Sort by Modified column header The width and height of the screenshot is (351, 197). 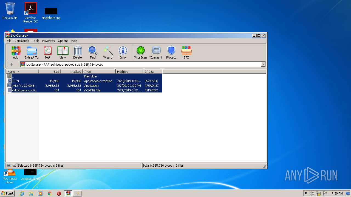tap(129, 72)
